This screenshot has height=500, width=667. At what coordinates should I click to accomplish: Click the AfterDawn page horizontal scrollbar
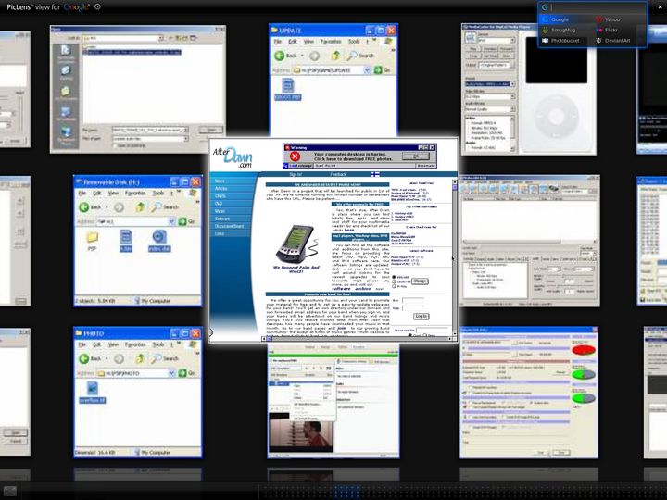pyautogui.click(x=357, y=339)
